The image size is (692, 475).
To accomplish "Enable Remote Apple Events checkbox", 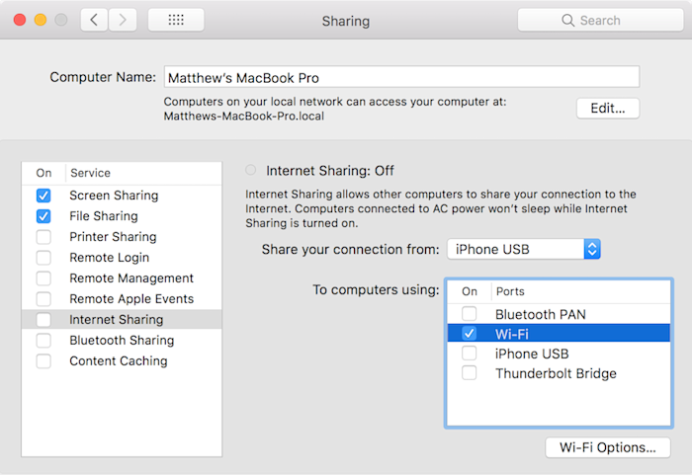I will (43, 299).
